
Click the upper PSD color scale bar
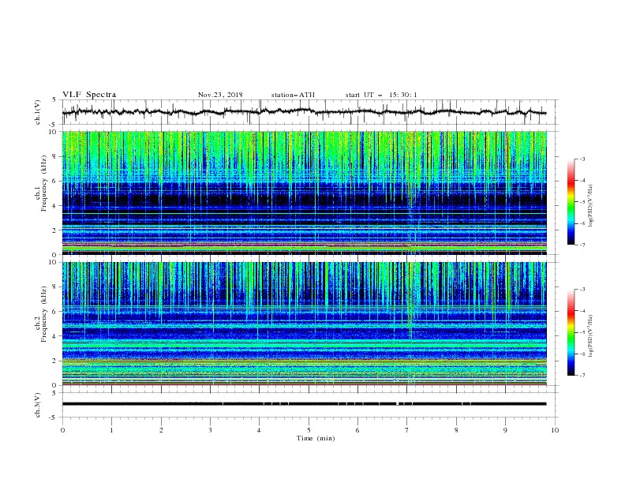click(x=571, y=202)
